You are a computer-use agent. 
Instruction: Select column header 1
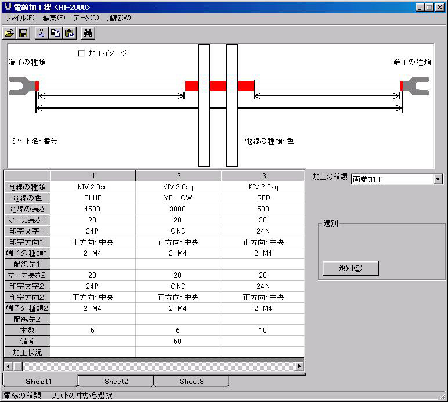[93, 175]
